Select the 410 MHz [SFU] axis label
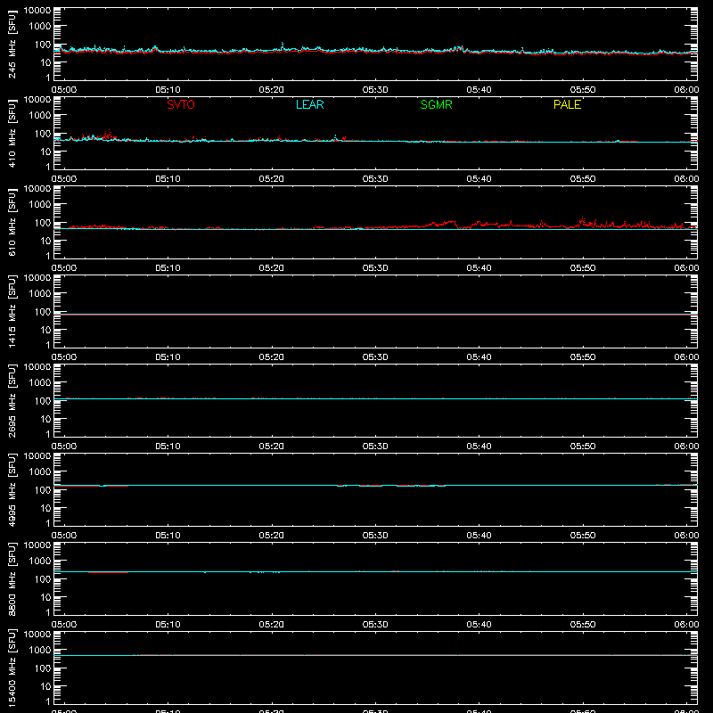Screen dimensions: 713x713 point(12,133)
